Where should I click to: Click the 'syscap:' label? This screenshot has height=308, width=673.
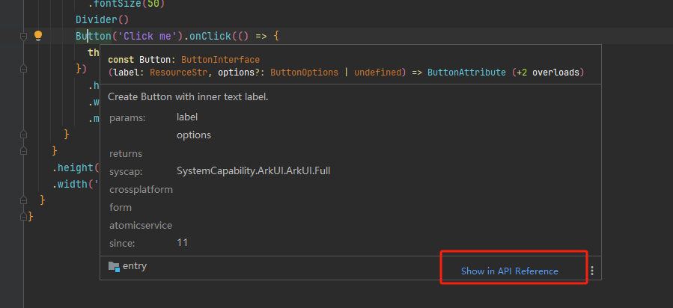tap(126, 172)
